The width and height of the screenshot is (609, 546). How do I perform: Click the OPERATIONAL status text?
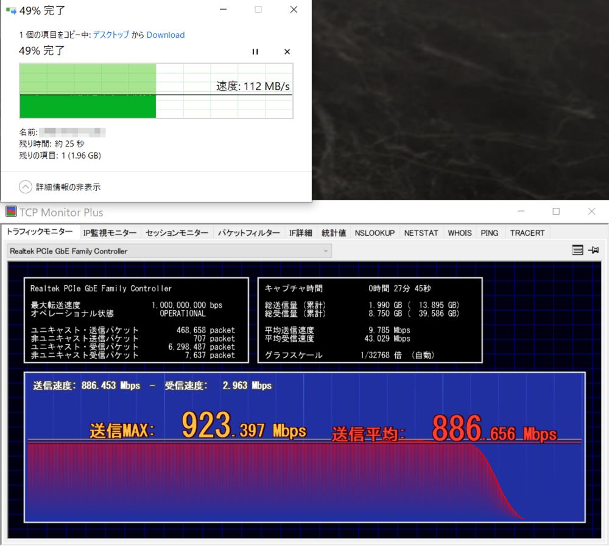183,313
